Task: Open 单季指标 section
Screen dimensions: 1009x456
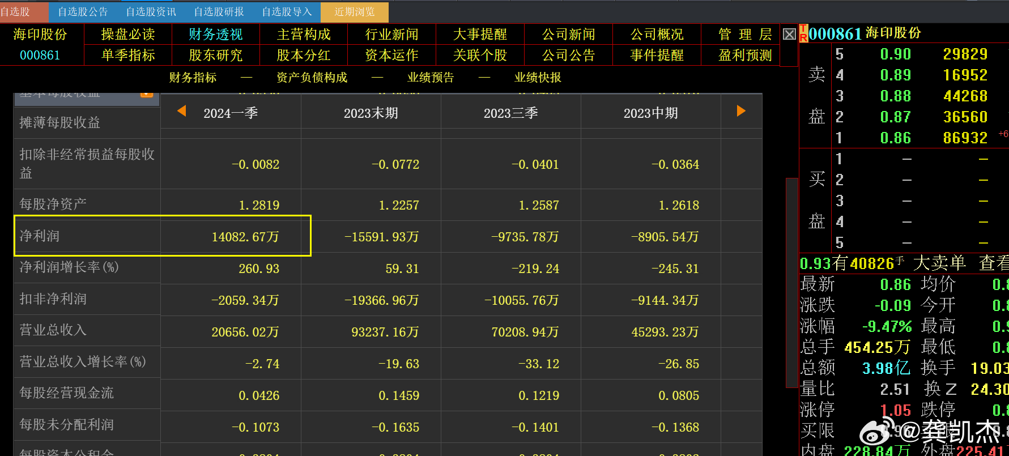Action: 128,56
